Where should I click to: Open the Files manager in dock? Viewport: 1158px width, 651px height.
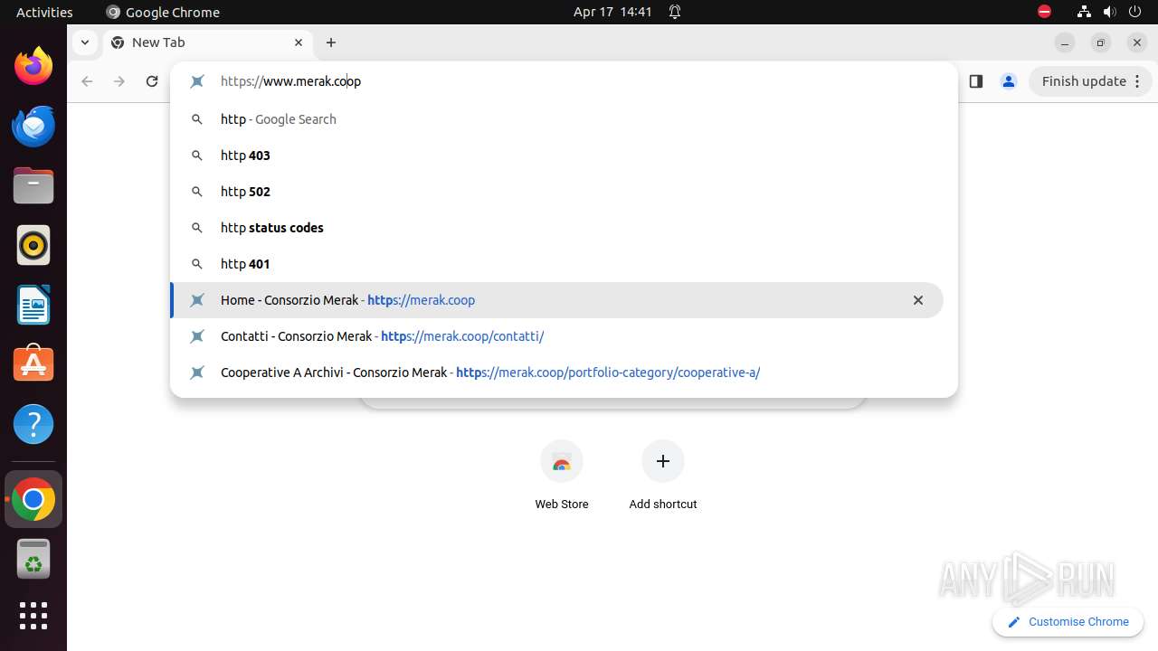coord(33,185)
